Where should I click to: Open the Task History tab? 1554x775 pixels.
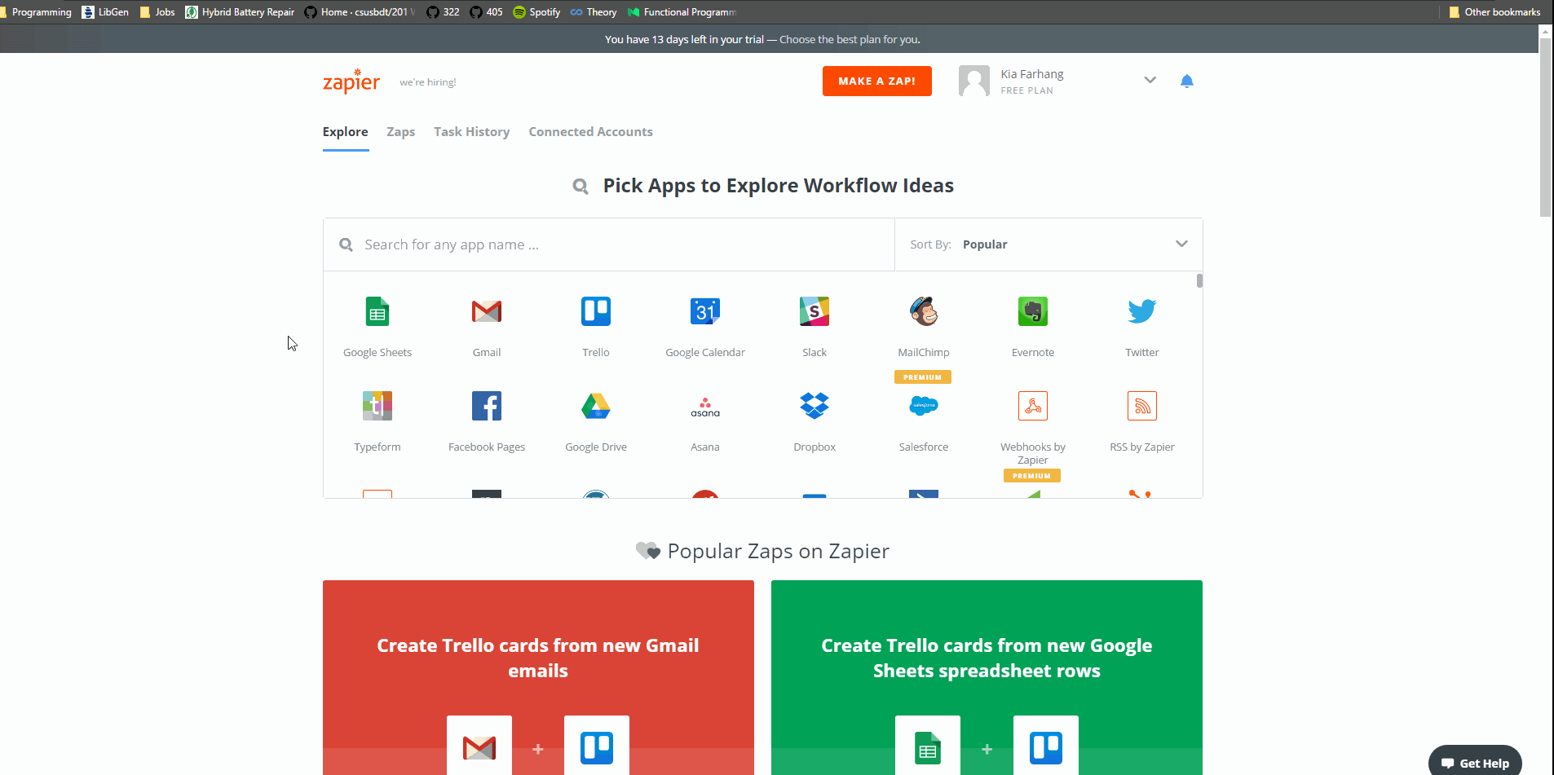pos(472,132)
